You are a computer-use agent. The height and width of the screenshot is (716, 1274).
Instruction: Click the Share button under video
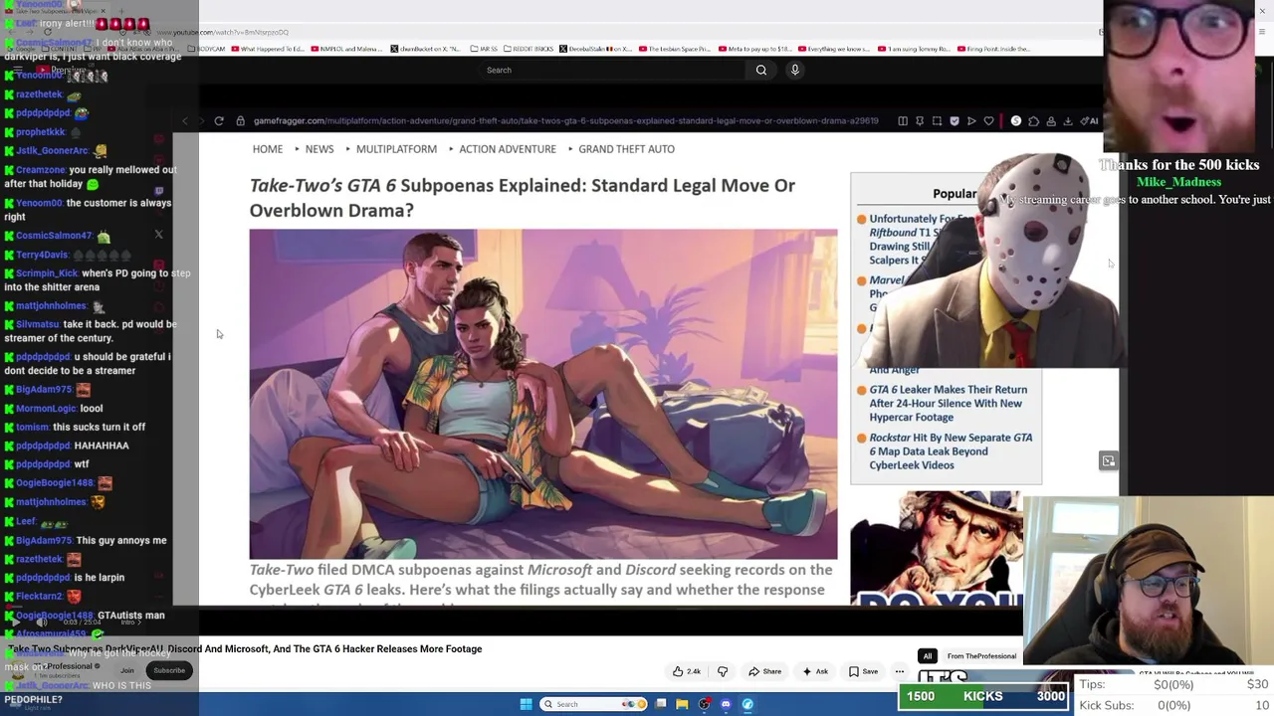tap(764, 671)
